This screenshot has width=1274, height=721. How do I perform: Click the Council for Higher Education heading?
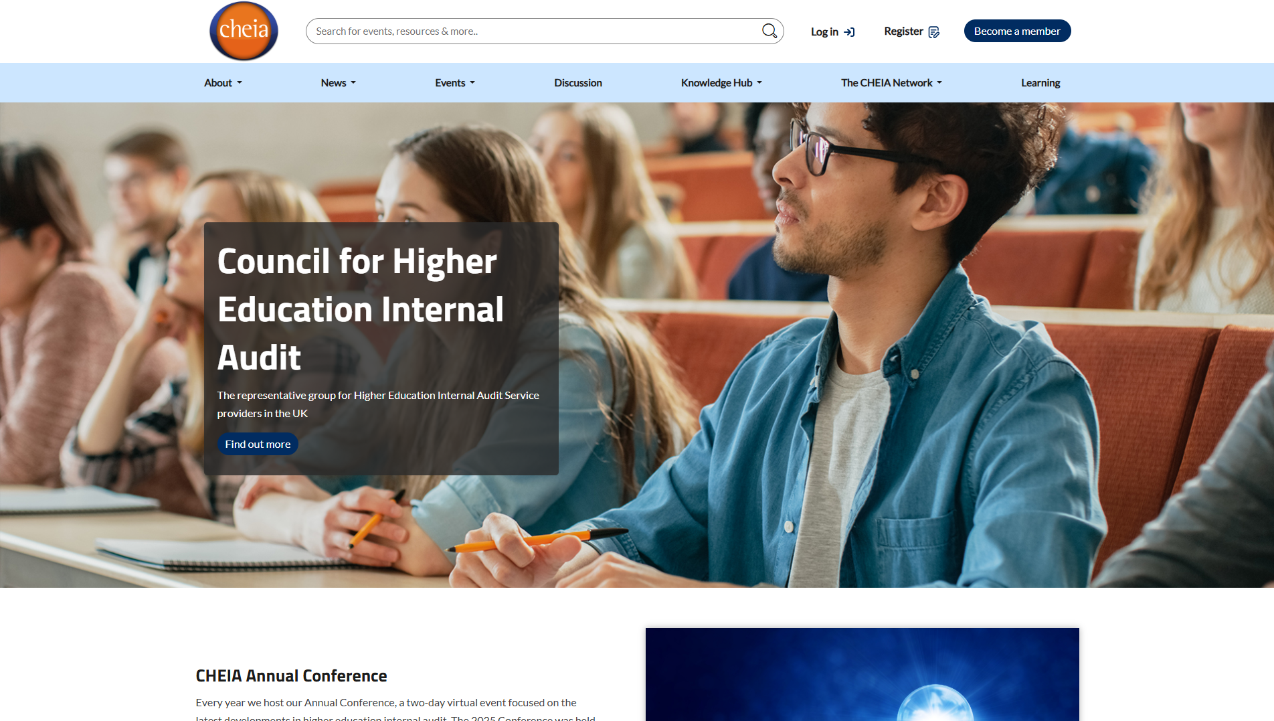coord(360,309)
